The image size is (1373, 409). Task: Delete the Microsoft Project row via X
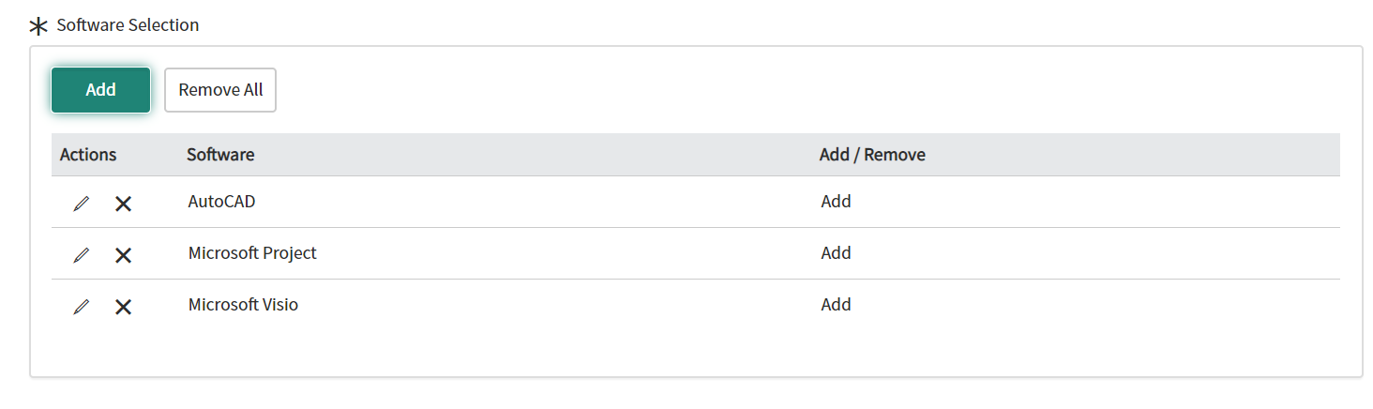pyautogui.click(x=123, y=255)
